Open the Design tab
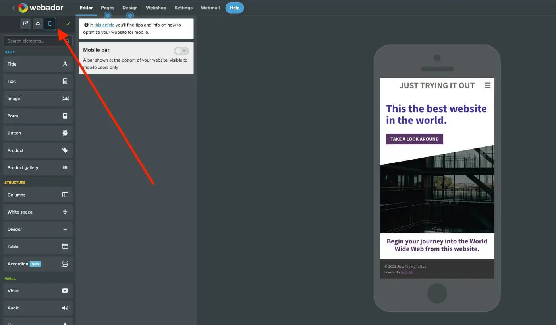Image resolution: width=556 pixels, height=325 pixels. point(130,8)
